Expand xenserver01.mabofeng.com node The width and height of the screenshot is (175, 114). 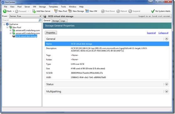click(x=10, y=30)
